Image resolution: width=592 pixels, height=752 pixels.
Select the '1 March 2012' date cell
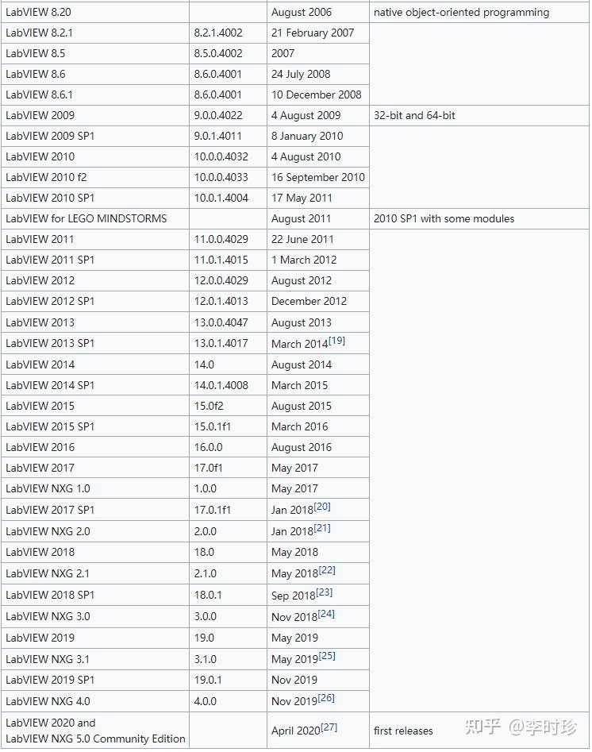pyautogui.click(x=317, y=260)
